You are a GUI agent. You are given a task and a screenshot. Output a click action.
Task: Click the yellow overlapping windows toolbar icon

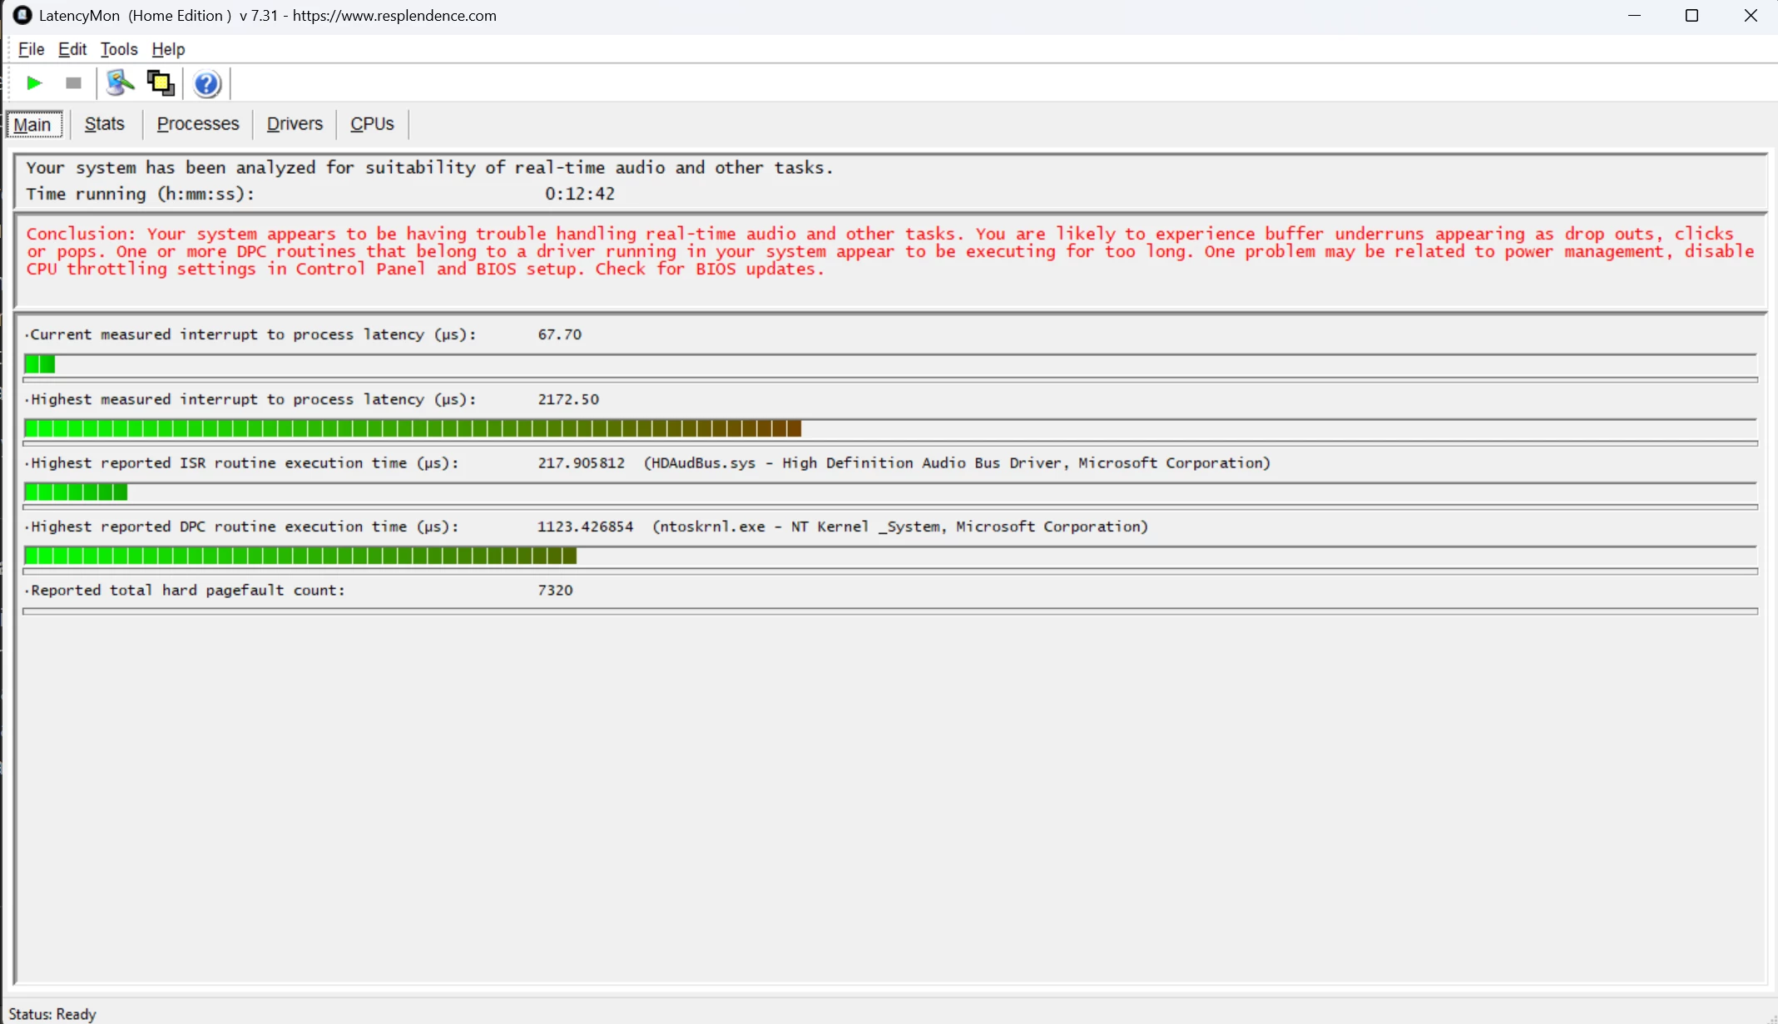[x=161, y=83]
